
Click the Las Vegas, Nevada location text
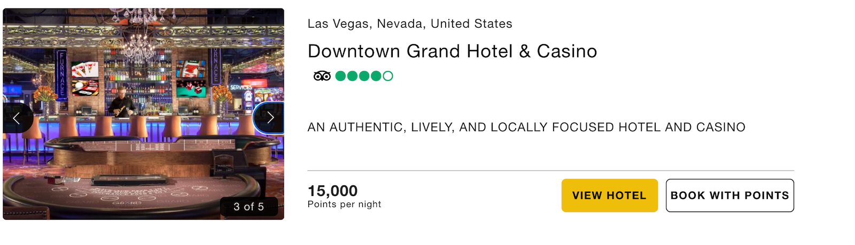[410, 24]
